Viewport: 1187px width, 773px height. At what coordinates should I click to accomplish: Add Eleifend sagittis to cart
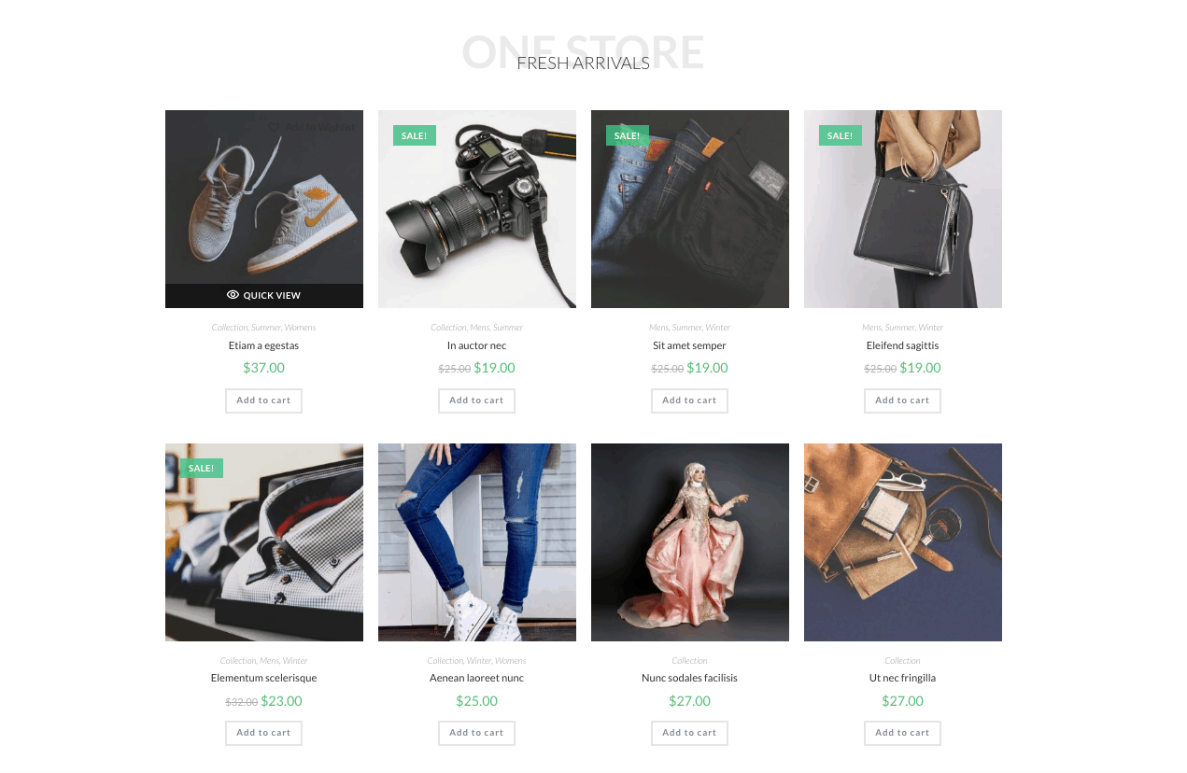click(902, 401)
